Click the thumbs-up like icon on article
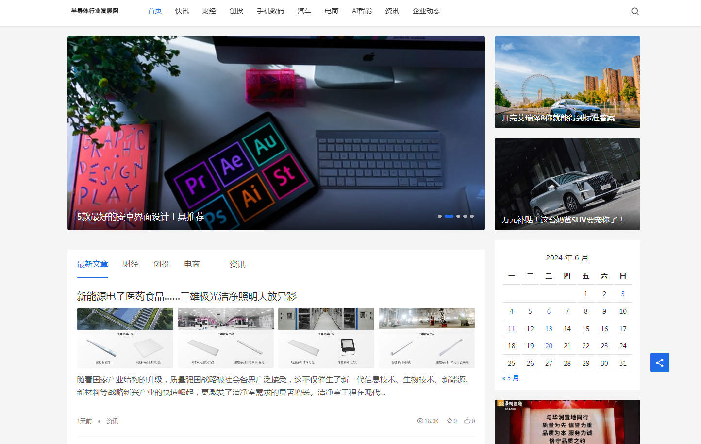Image resolution: width=701 pixels, height=444 pixels. tap(467, 421)
